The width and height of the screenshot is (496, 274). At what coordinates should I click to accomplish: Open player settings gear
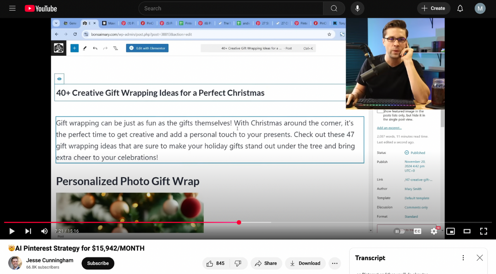[434, 231]
